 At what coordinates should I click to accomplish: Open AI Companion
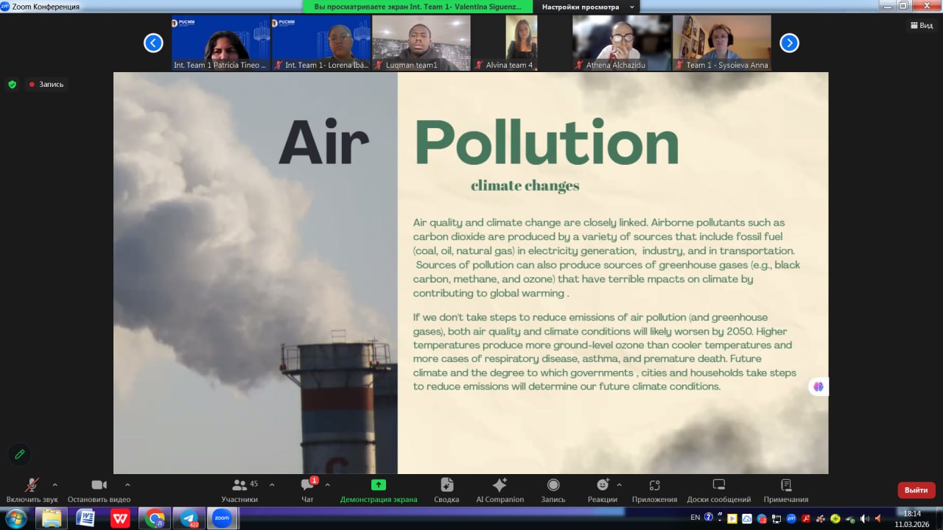pyautogui.click(x=499, y=490)
